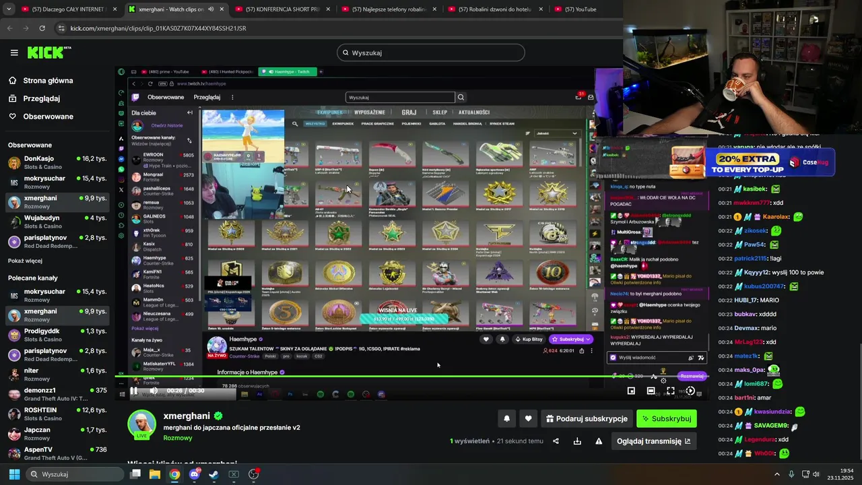Report the clip with warning icon
The width and height of the screenshot is (862, 485).
pos(599,441)
